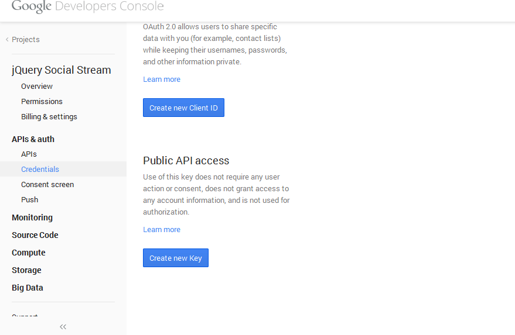Collapse the sidebar with the double-chevron icon
The image size is (515, 335).
(x=63, y=327)
